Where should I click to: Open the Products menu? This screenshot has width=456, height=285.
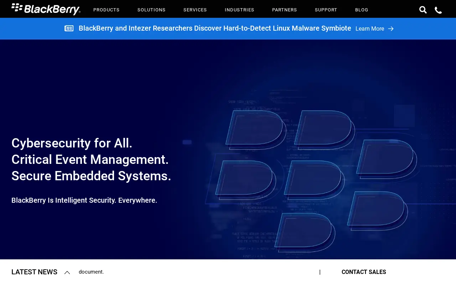pyautogui.click(x=107, y=10)
